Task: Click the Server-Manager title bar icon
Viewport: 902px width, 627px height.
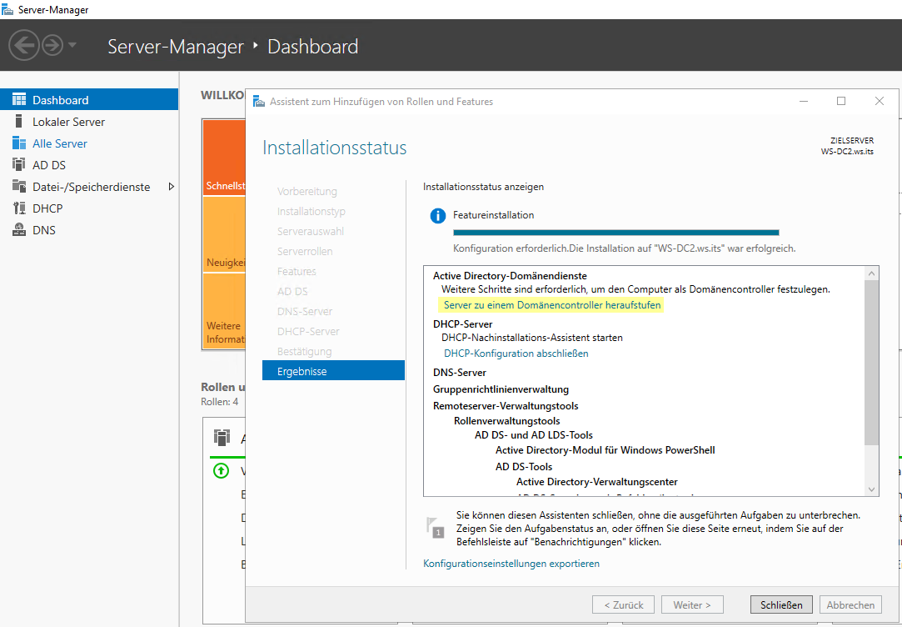Action: [x=7, y=9]
